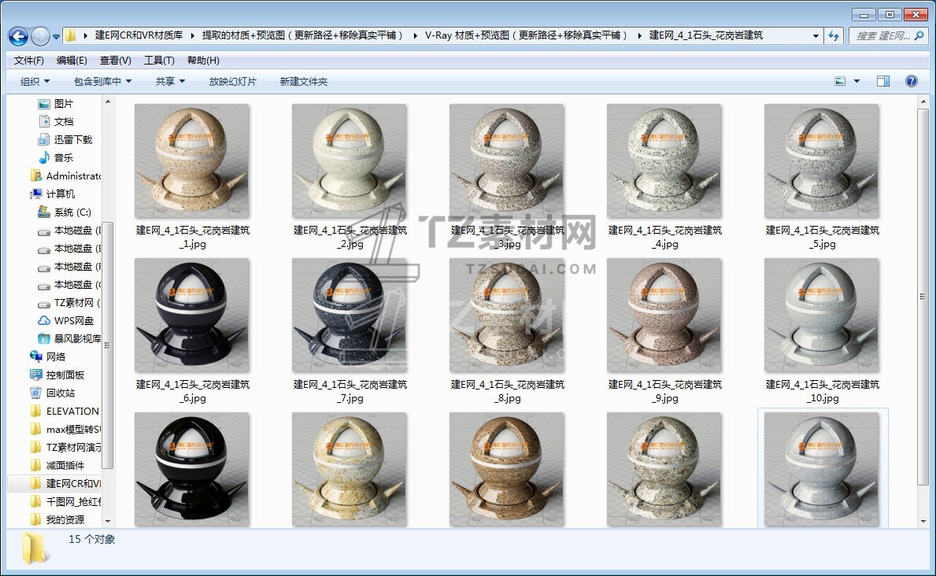Viewport: 936px width, 576px height.
Task: Select 系统 (C:) drive in sidebar
Action: [72, 212]
